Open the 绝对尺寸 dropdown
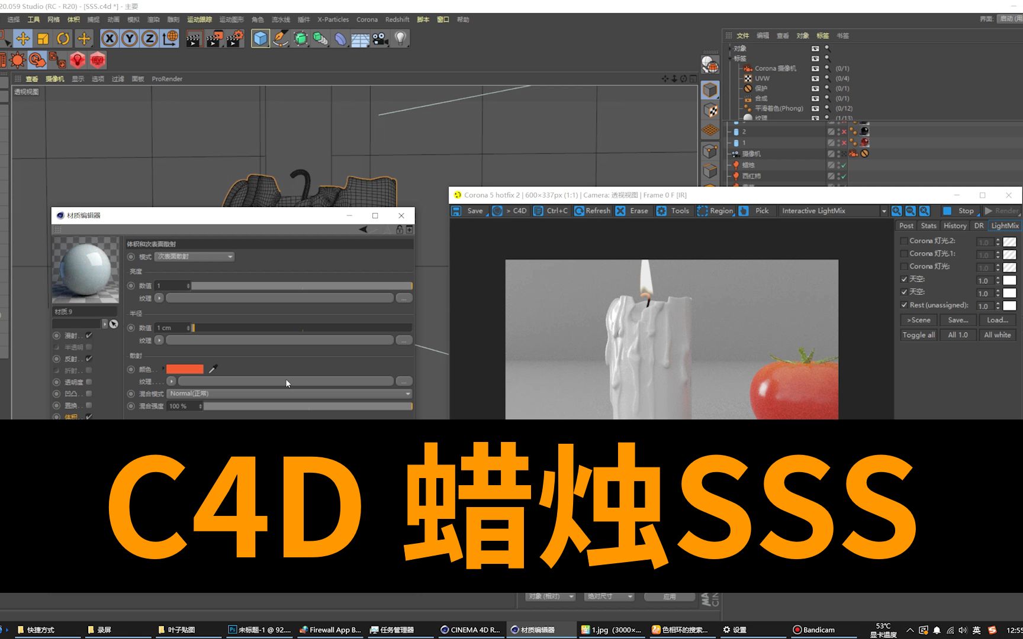 click(609, 596)
